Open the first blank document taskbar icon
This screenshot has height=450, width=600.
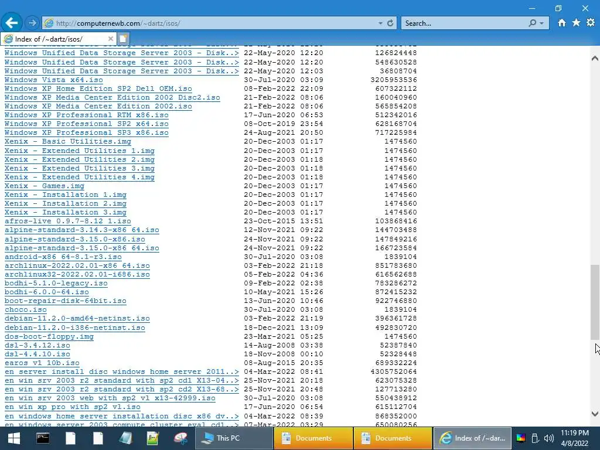tap(70, 438)
